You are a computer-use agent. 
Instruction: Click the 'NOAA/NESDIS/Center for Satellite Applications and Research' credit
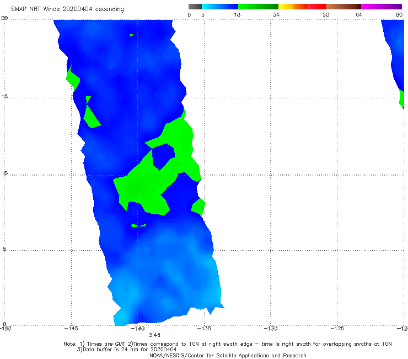coord(228,356)
